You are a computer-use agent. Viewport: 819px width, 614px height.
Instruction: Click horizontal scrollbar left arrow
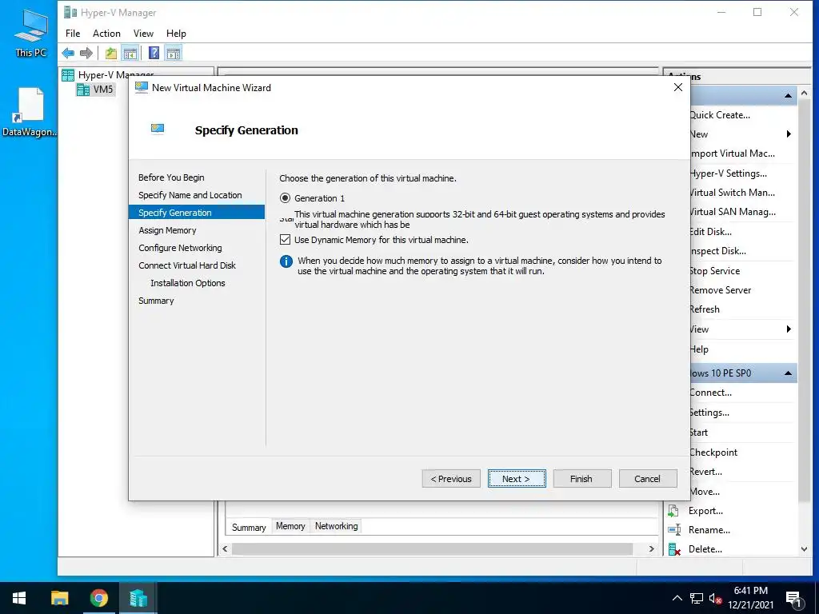(x=225, y=548)
